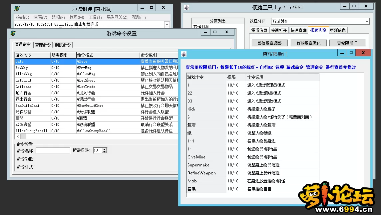Select the LetTrade command row
Image resolution: width=381 pixels, height=215 pixels.
point(97,87)
